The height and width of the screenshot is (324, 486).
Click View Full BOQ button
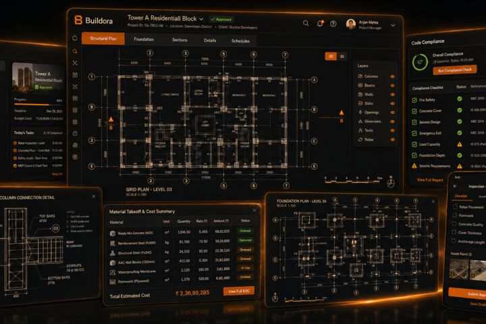point(239,291)
